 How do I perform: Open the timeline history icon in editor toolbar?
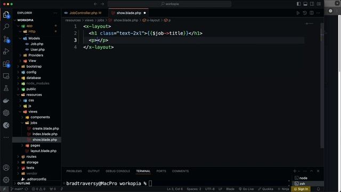305,13
